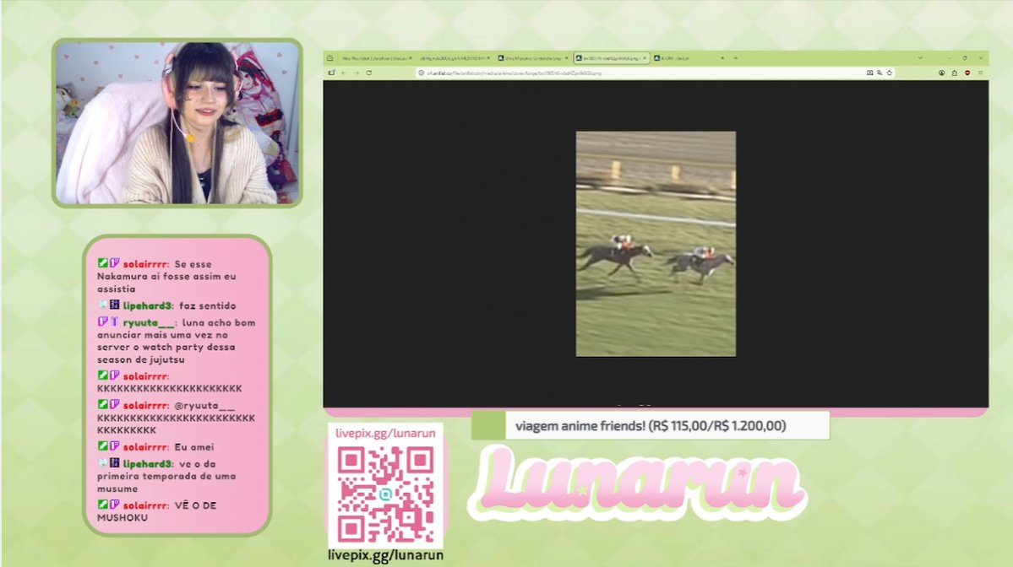Select the active bx png image tab

(610, 58)
